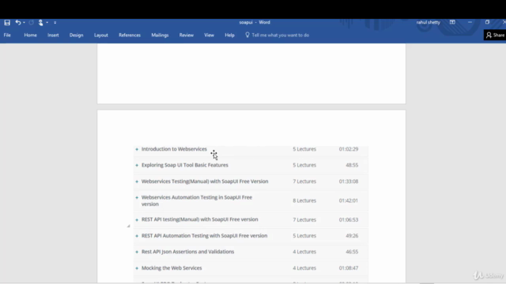The width and height of the screenshot is (506, 284).
Task: Open the Undo history dropdown arrow
Action: 24,23
